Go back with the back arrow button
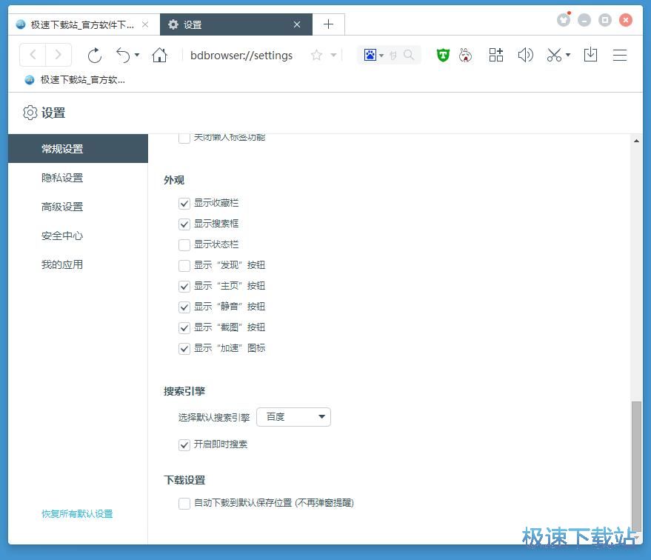This screenshot has width=651, height=560. coord(33,55)
